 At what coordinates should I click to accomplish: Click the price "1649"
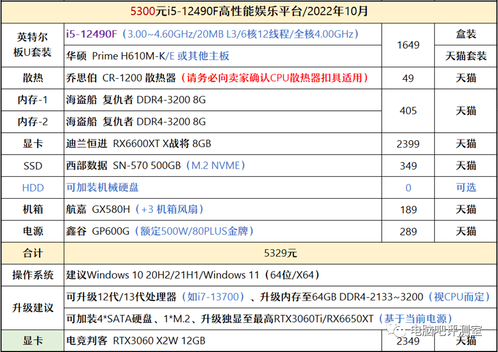(x=408, y=45)
